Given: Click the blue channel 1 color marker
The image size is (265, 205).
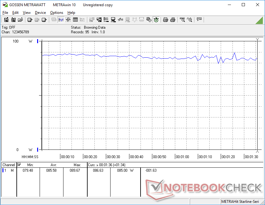Looking at the screenshot, I should [3, 170].
